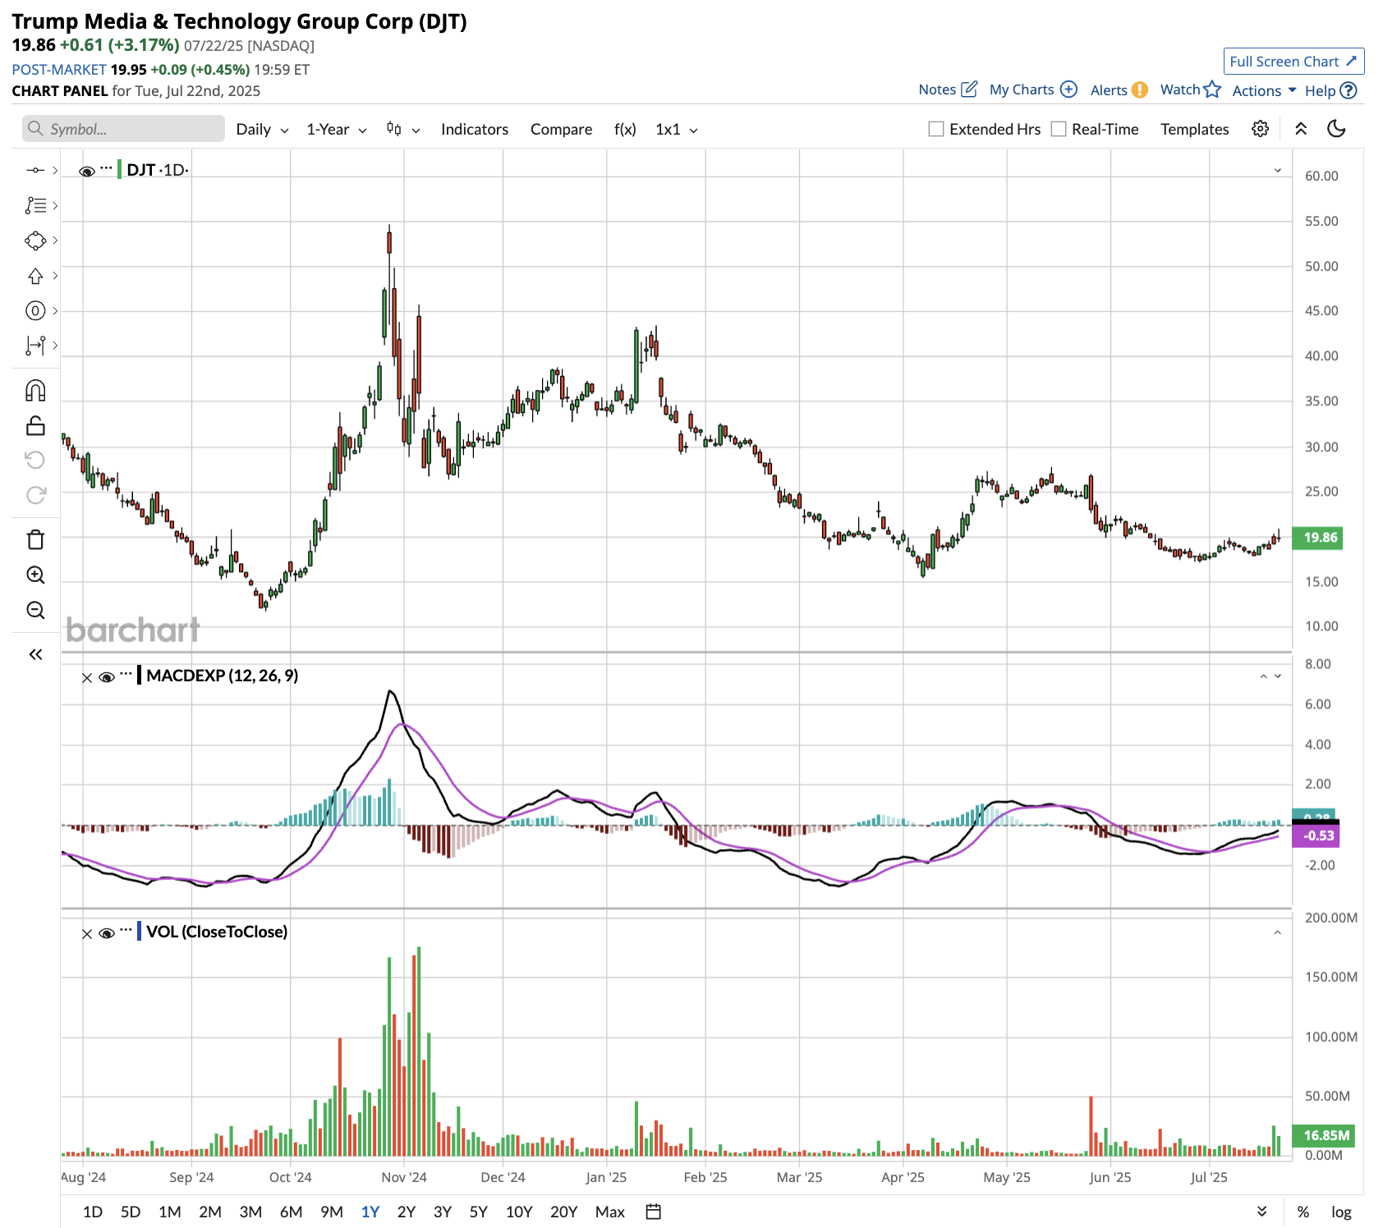Add DJT to Watch list star
Image resolution: width=1383 pixels, height=1228 pixels.
tap(1212, 89)
